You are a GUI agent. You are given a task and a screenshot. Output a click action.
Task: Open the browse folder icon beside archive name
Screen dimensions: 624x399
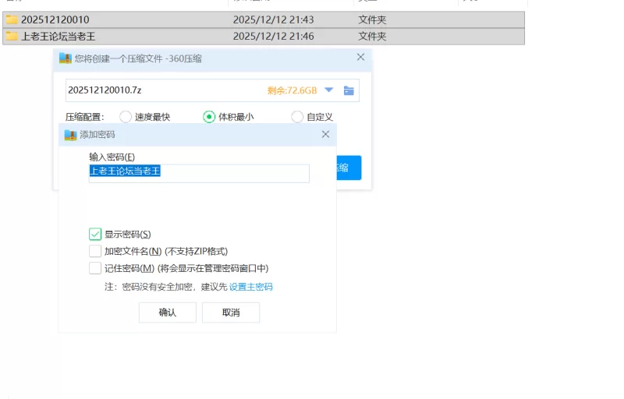click(349, 90)
